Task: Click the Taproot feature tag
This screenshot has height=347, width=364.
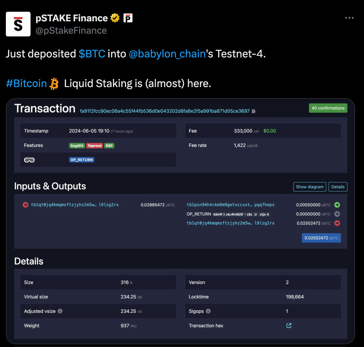Action: (x=94, y=146)
